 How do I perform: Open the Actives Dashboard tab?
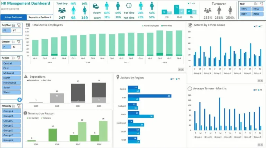13,17
